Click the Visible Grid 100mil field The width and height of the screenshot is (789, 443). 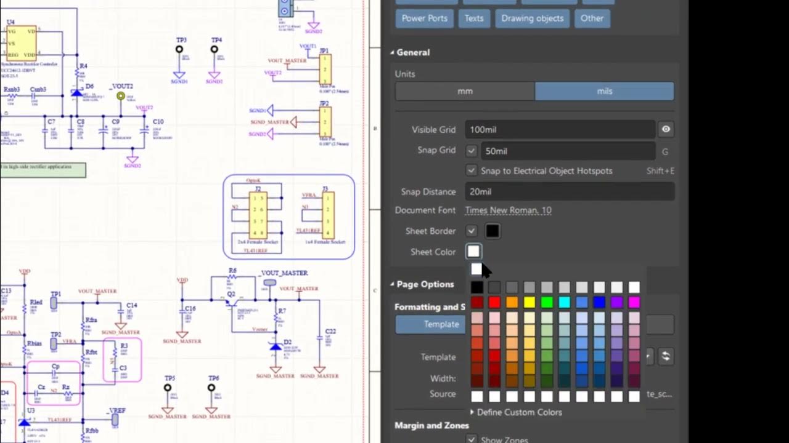tap(560, 130)
